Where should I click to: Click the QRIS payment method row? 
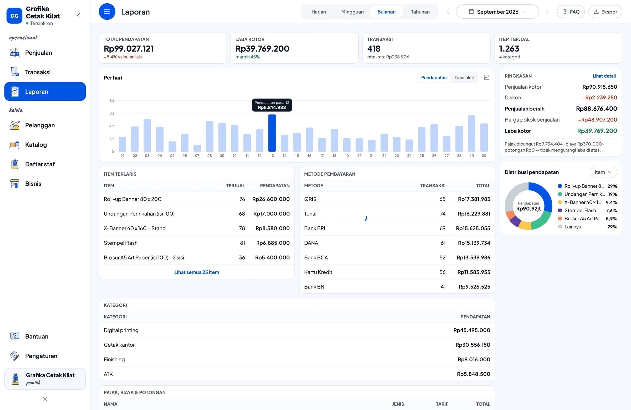tap(397, 199)
